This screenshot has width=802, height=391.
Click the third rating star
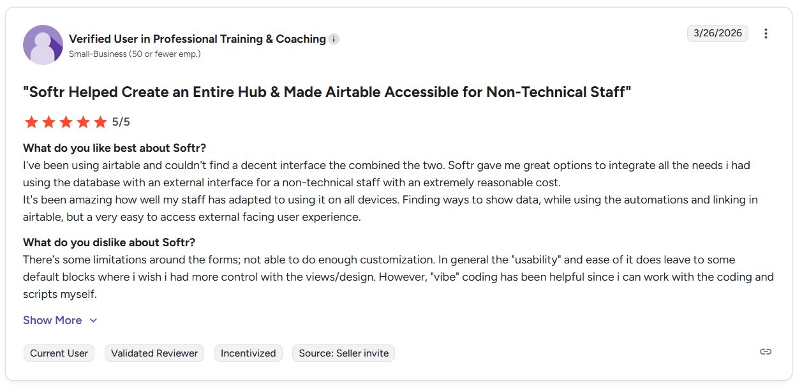coord(66,122)
